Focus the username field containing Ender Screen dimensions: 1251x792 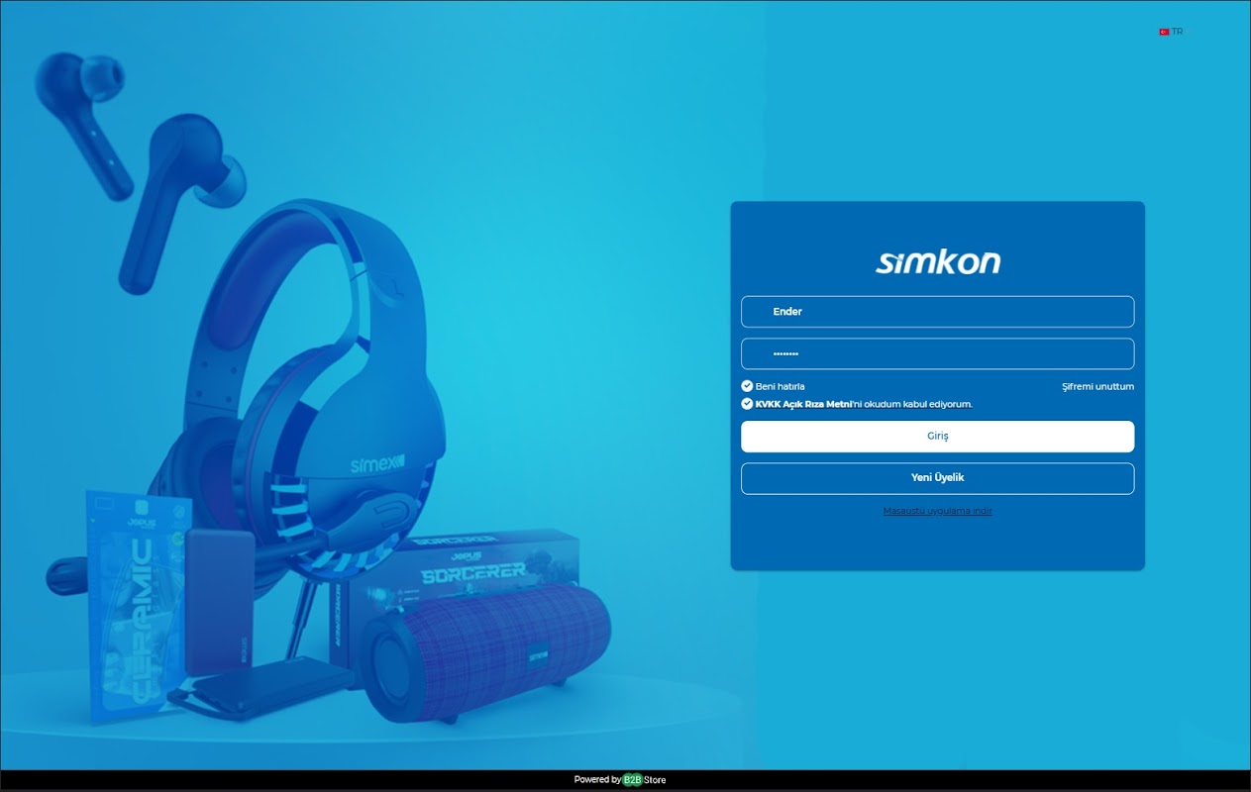pyautogui.click(x=937, y=312)
